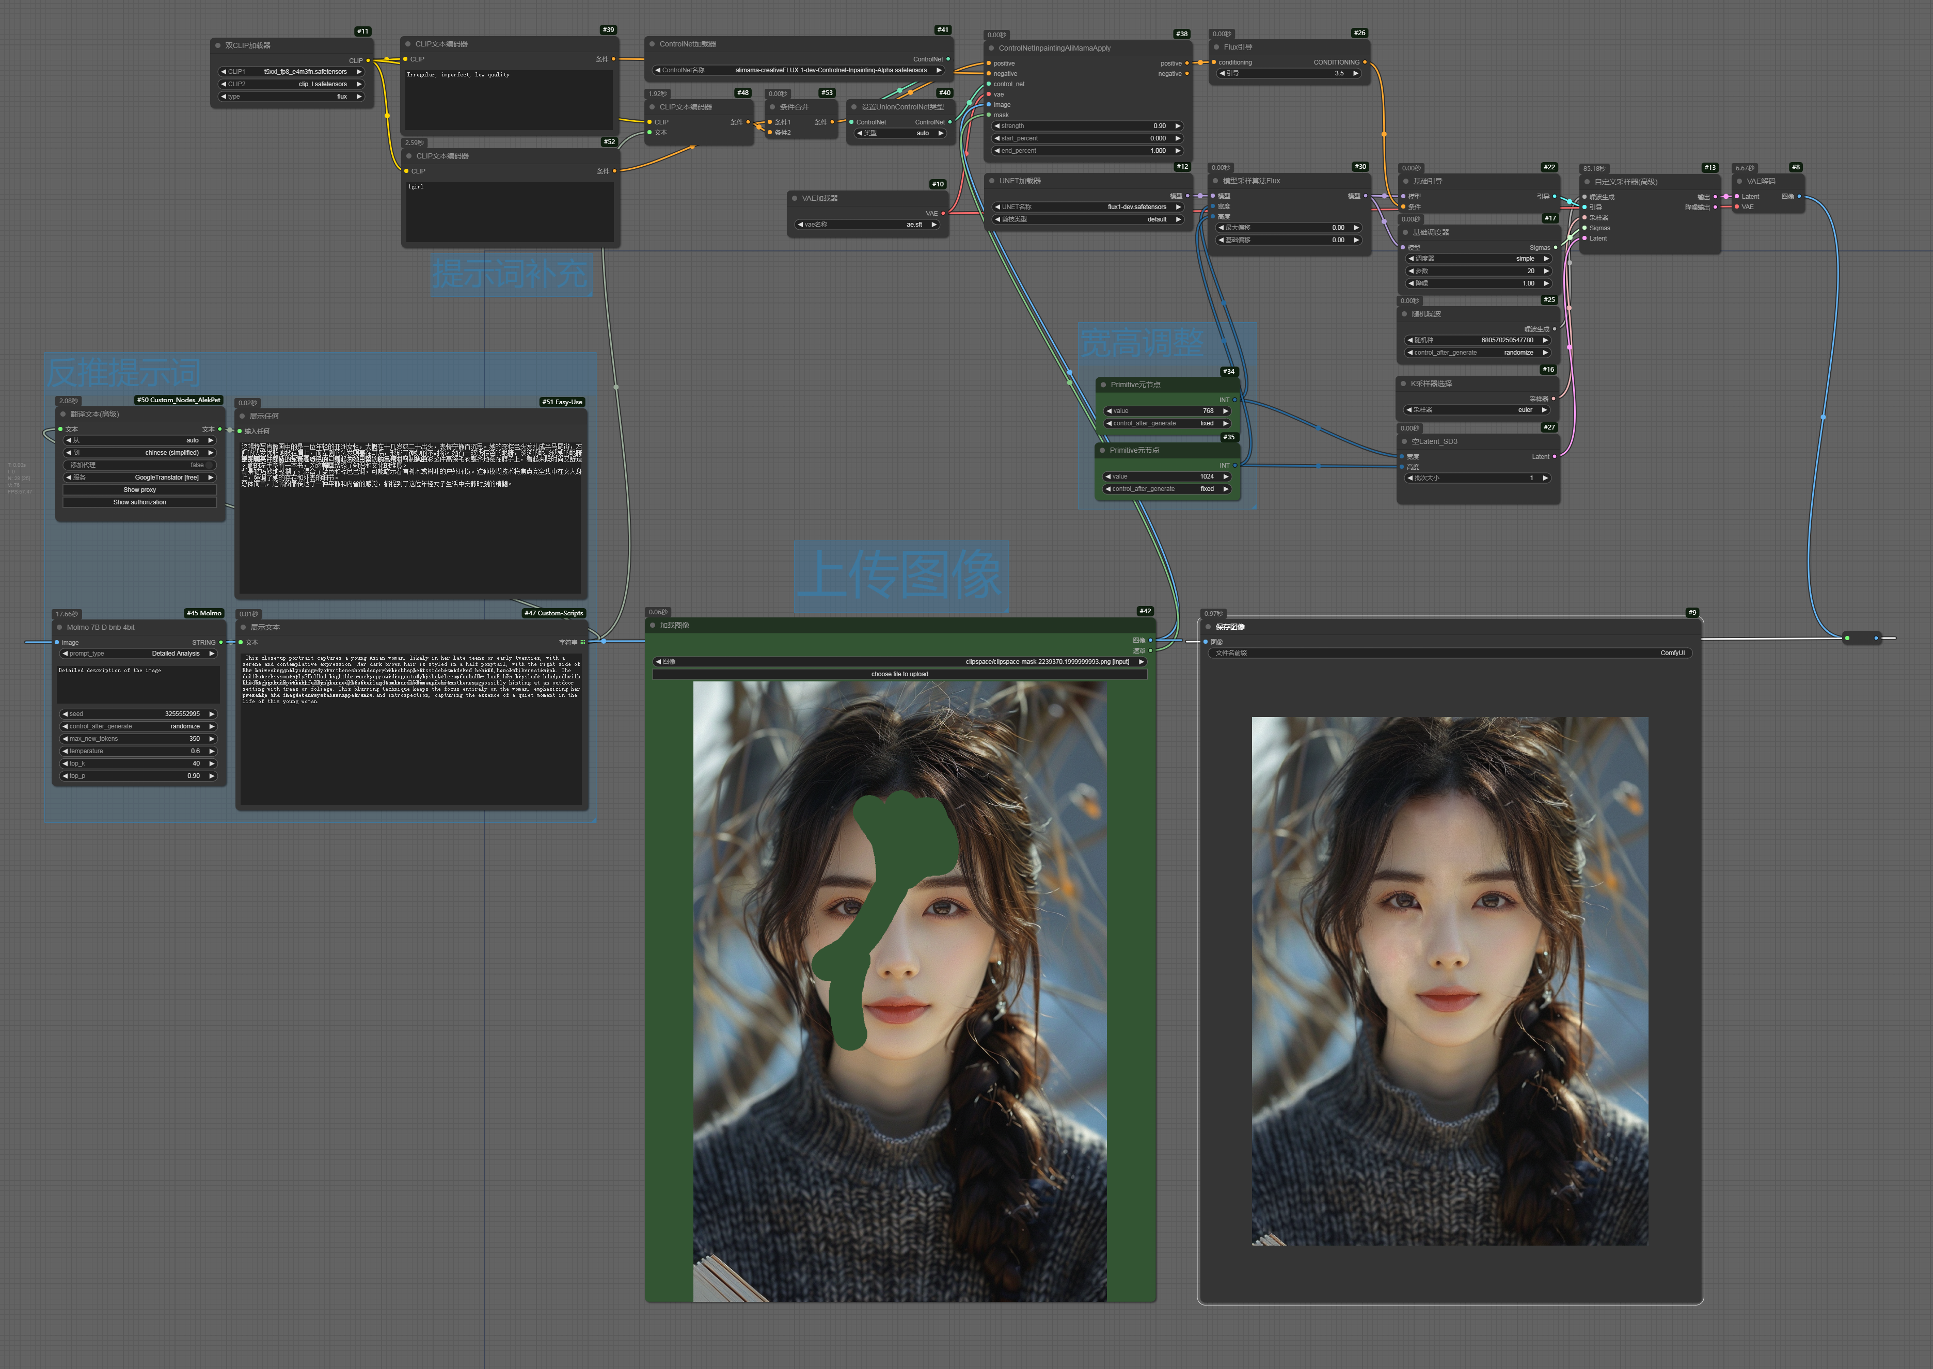Click the Show authorization button

click(140, 502)
